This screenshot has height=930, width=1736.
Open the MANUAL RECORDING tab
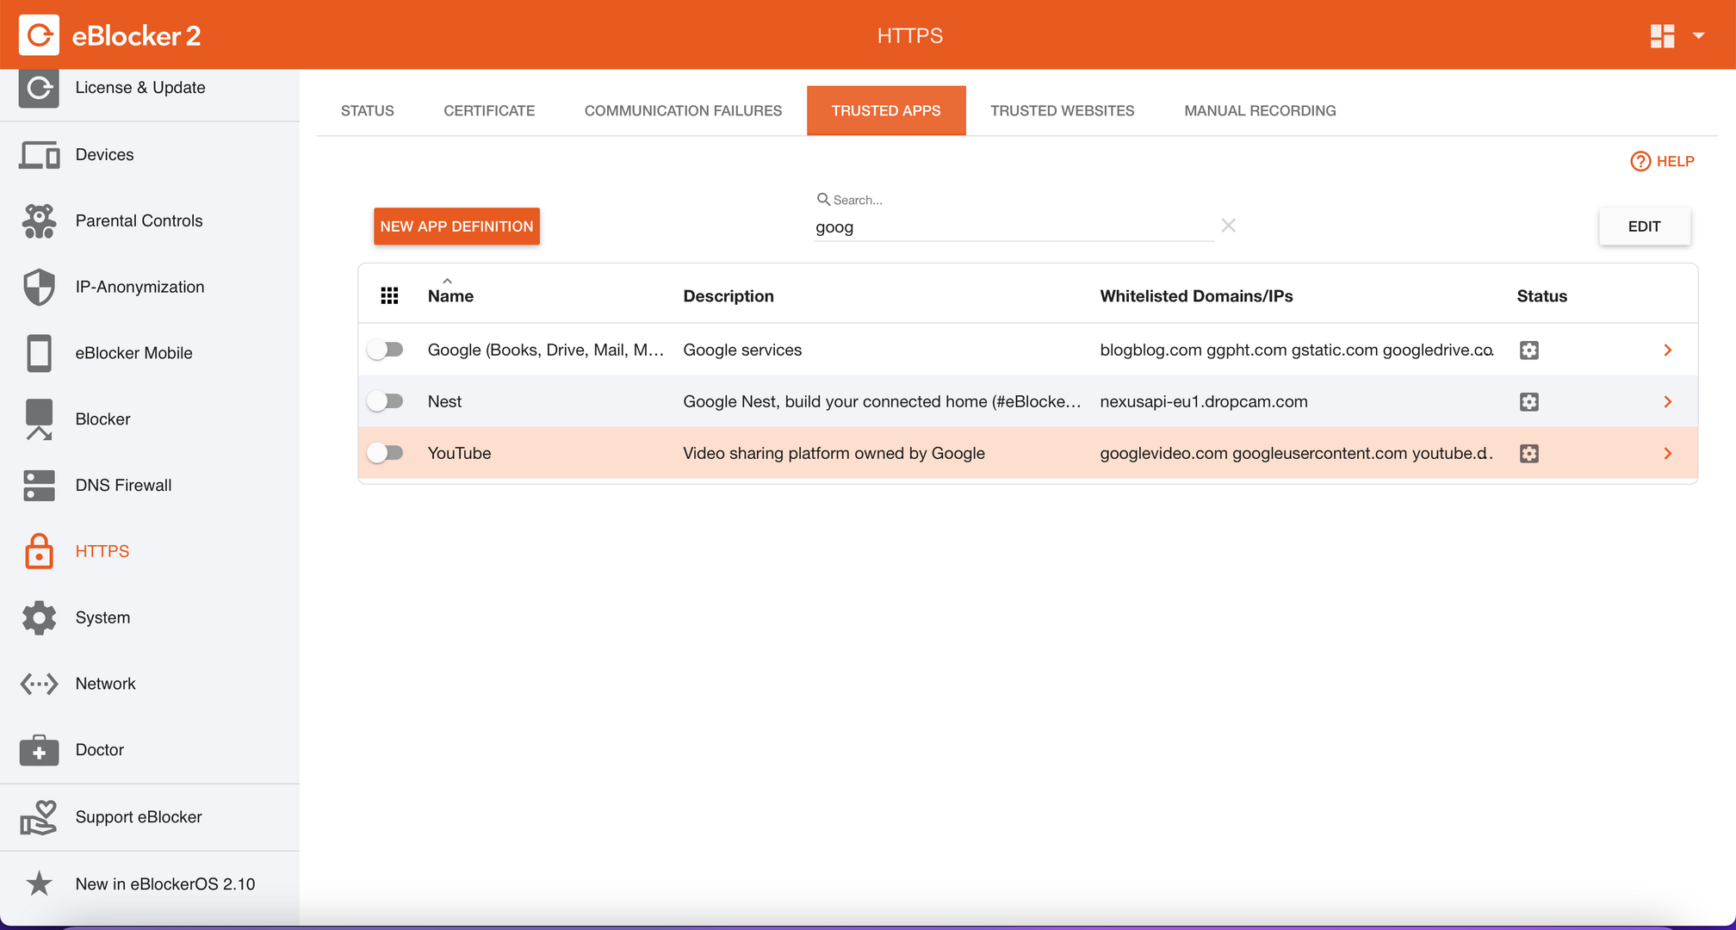coord(1260,110)
